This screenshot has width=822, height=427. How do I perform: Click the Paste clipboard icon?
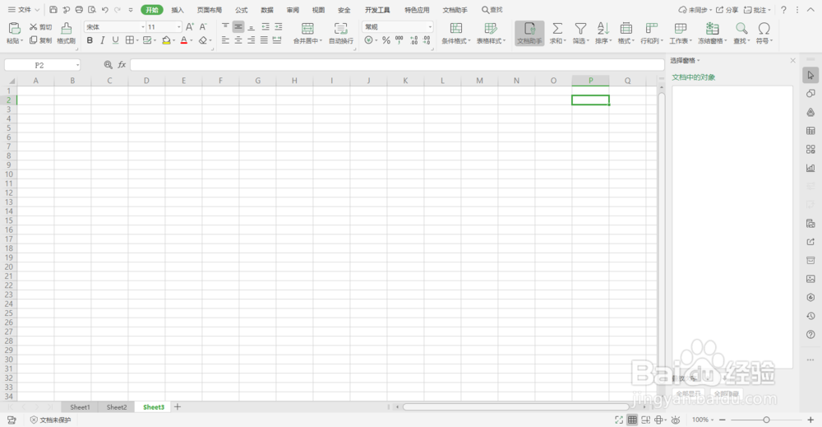15,28
